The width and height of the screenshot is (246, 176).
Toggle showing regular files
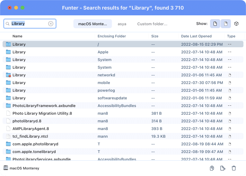click(x=215, y=24)
